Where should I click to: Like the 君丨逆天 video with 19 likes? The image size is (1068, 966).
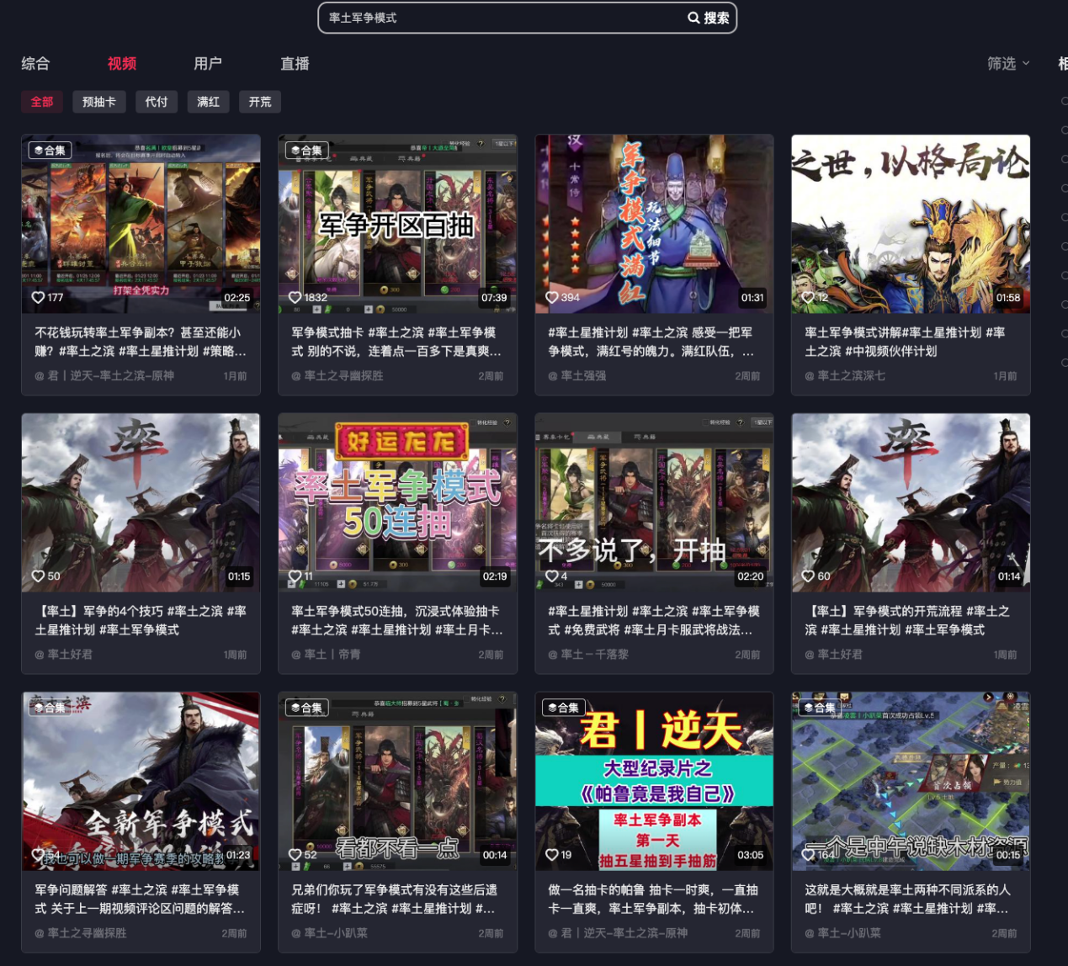[552, 855]
